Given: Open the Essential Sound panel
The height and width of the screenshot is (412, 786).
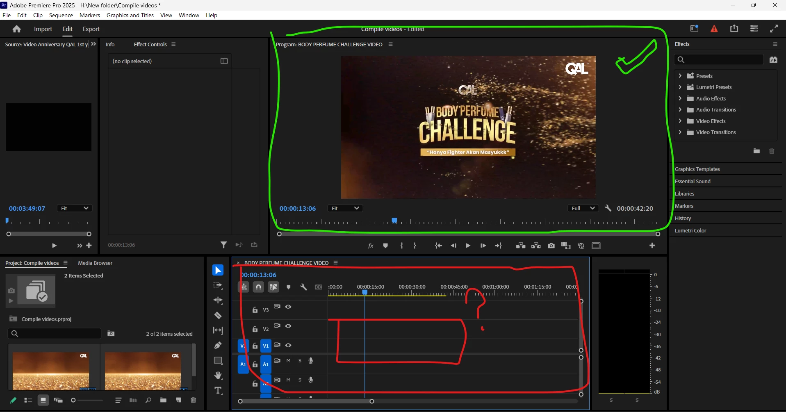Looking at the screenshot, I should coord(693,181).
